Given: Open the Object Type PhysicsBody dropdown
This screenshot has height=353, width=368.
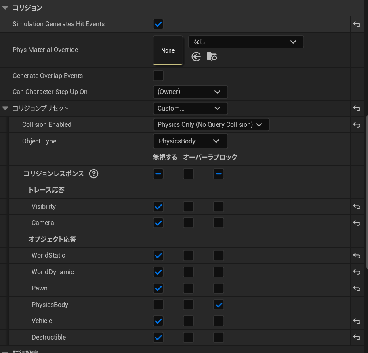Looking at the screenshot, I should click(x=190, y=141).
